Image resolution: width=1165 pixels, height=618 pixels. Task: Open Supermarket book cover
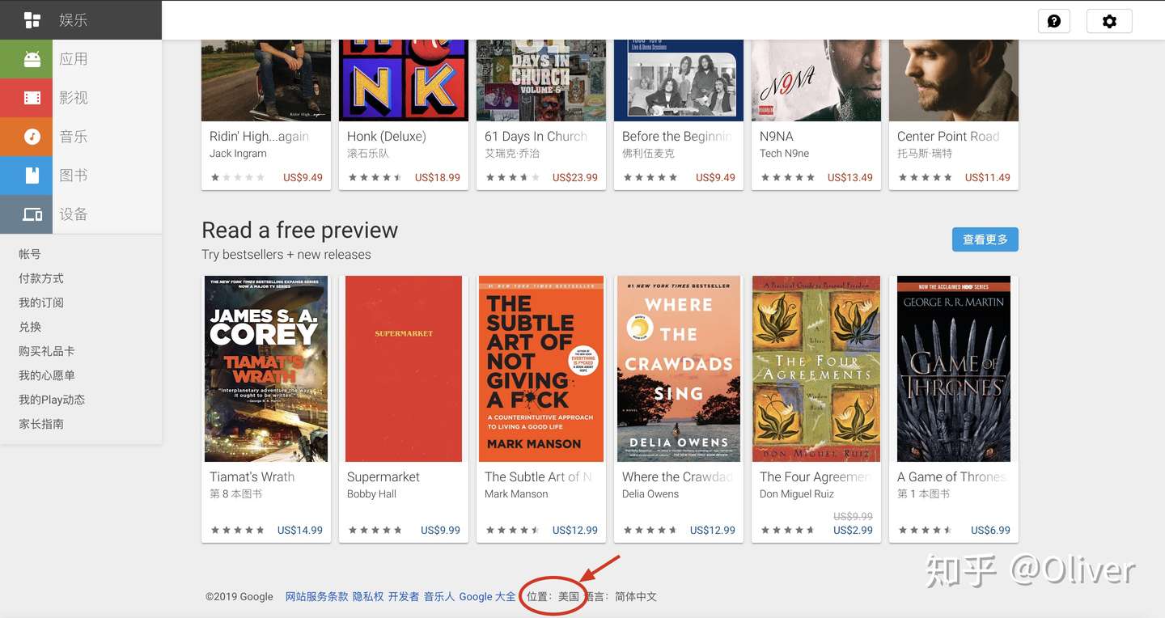[404, 369]
